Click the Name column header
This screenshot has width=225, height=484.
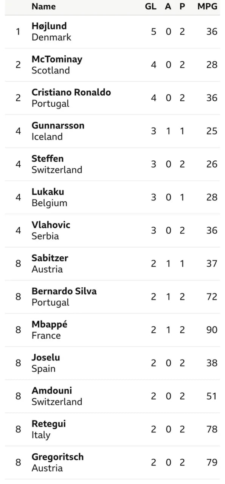pyautogui.click(x=43, y=6)
